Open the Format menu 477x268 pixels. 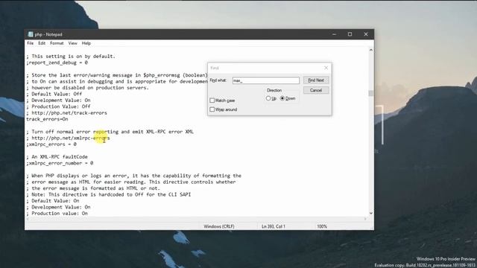pyautogui.click(x=57, y=43)
